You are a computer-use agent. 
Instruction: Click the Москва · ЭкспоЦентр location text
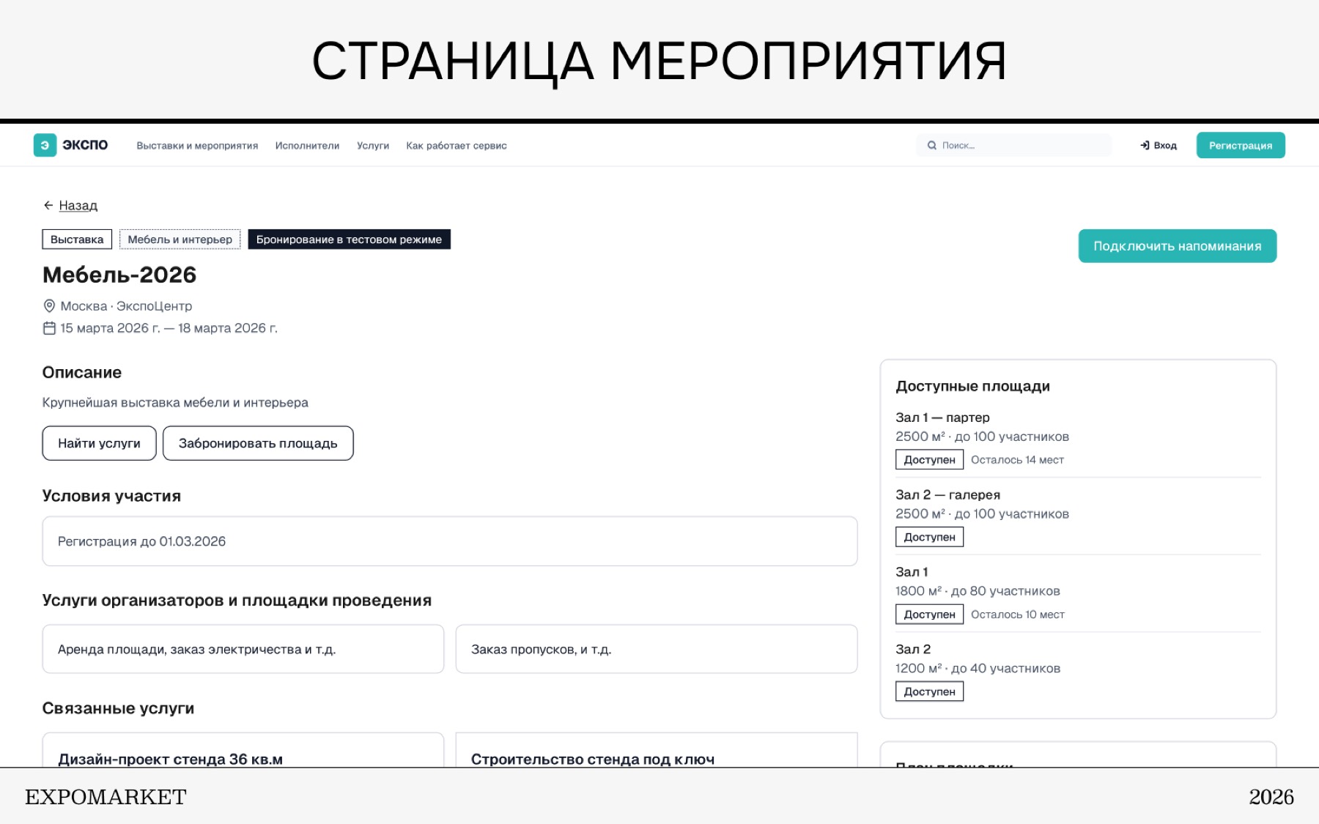[126, 306]
